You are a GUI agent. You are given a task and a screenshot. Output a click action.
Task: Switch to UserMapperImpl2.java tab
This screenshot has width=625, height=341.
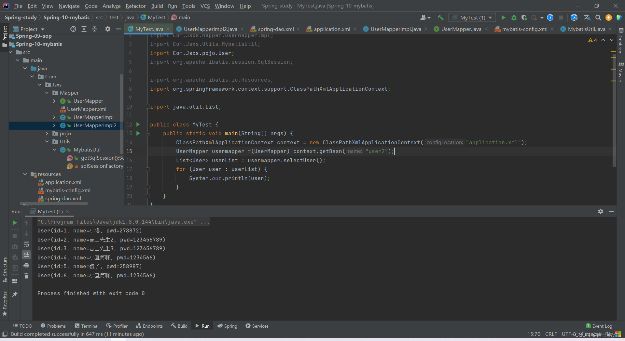(210, 29)
